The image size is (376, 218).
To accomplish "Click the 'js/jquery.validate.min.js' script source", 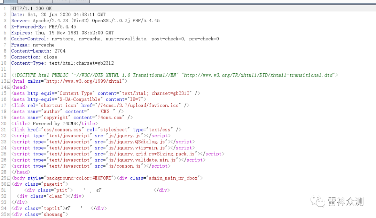I will pos(142,160).
